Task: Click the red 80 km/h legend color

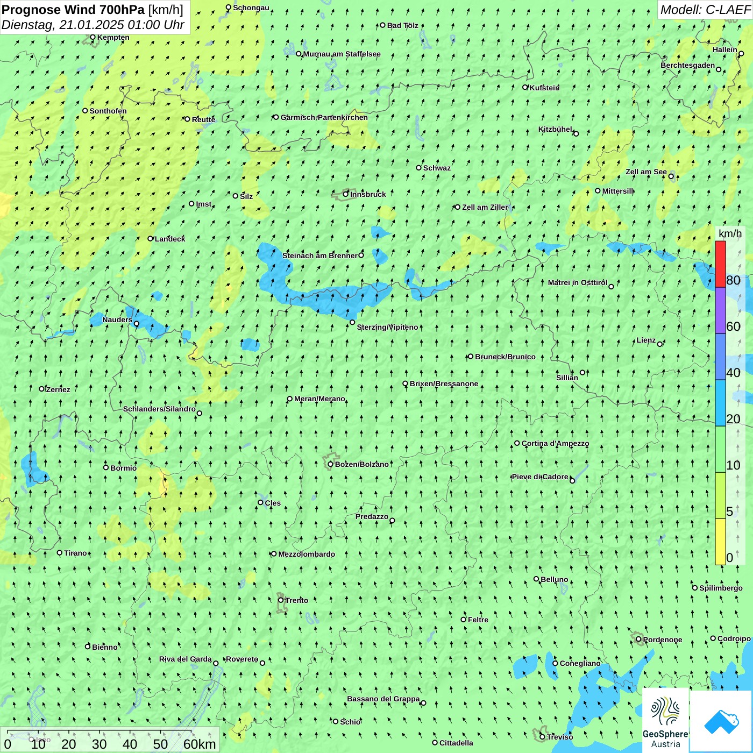Action: point(720,264)
